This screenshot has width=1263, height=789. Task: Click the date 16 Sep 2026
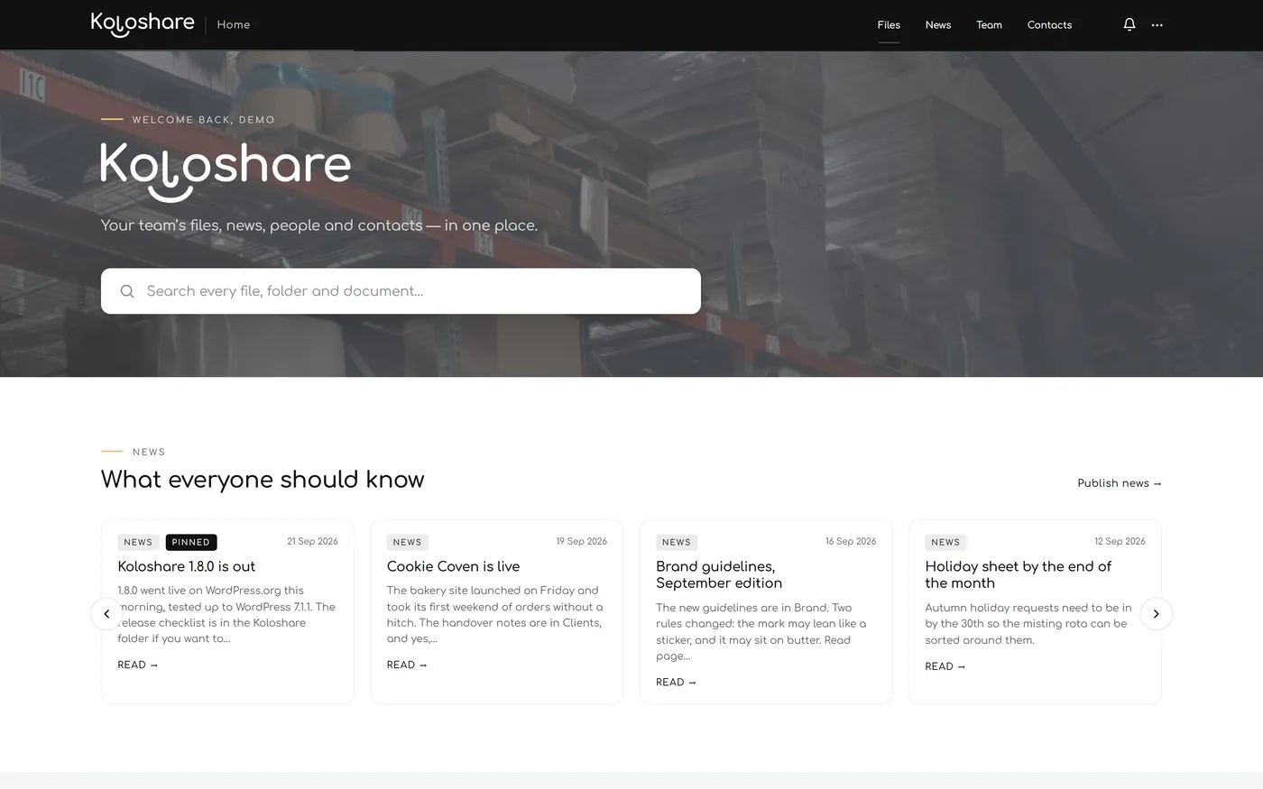pos(851,541)
